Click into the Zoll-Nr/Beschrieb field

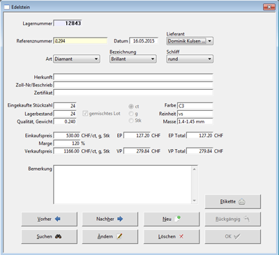coord(133,85)
